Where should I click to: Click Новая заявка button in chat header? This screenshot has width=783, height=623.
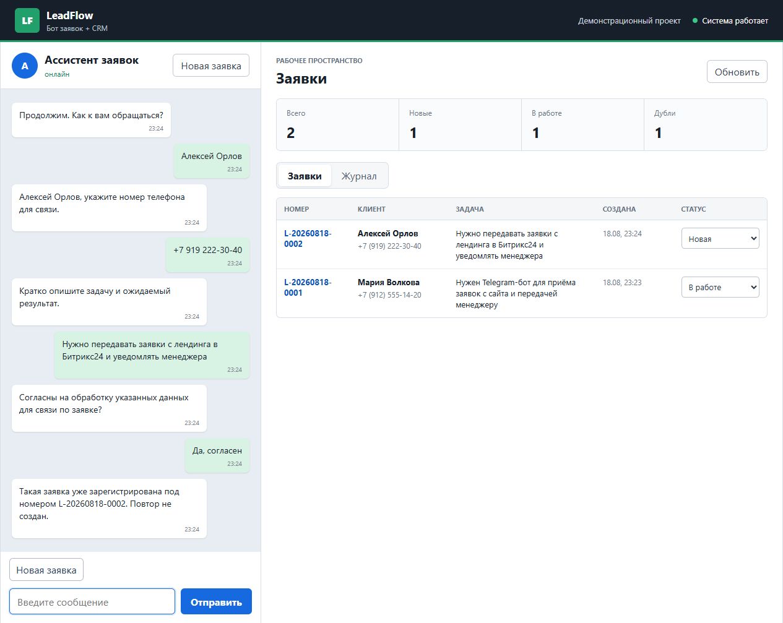pos(211,66)
